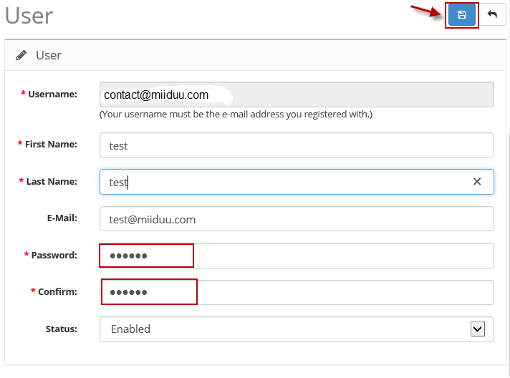
Task: Click the User panel title text
Action: [49, 55]
